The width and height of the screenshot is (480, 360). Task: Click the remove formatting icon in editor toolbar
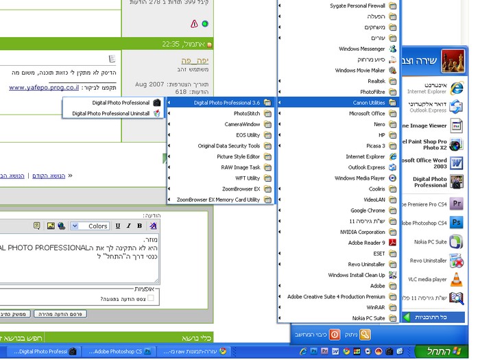(x=154, y=226)
